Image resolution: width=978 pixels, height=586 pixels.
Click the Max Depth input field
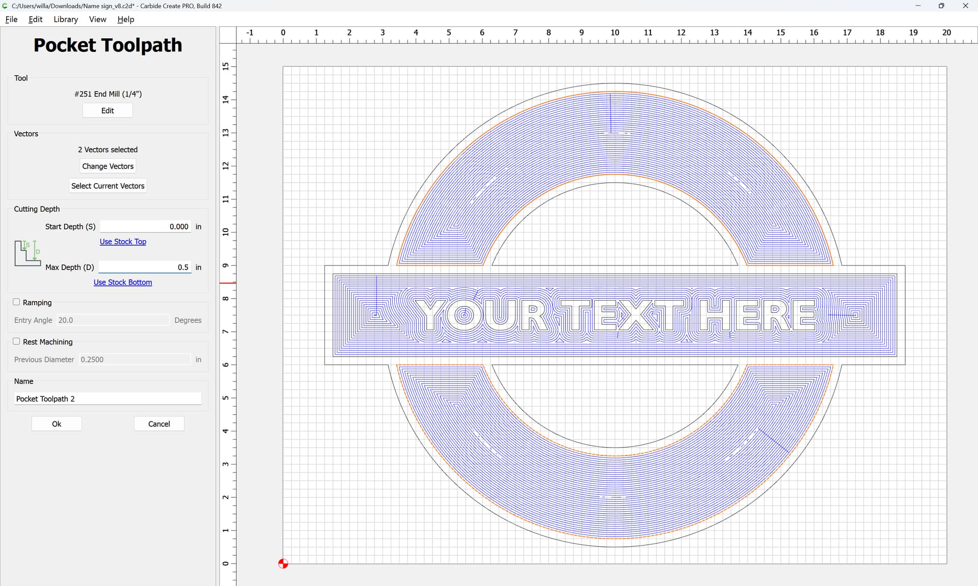145,267
